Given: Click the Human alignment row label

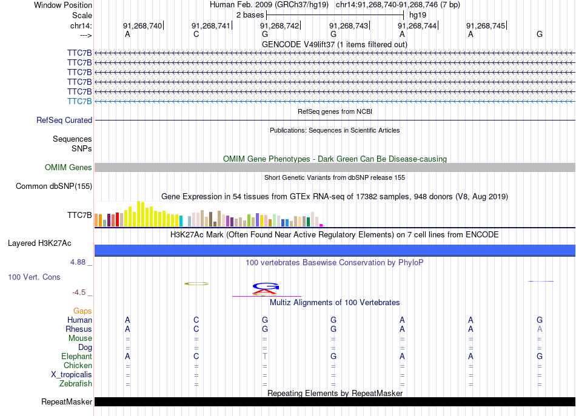Looking at the screenshot, I should click(79, 320).
